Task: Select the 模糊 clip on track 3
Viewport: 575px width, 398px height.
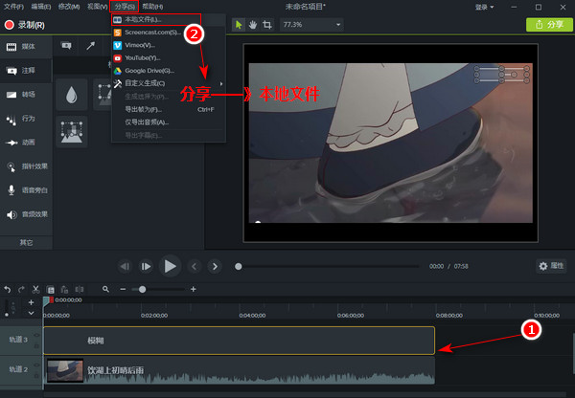Action: point(239,341)
